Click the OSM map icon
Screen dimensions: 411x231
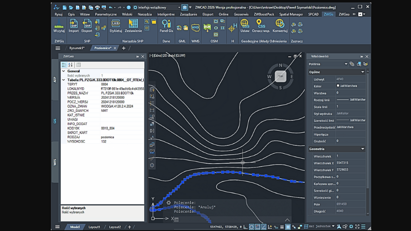click(x=207, y=28)
